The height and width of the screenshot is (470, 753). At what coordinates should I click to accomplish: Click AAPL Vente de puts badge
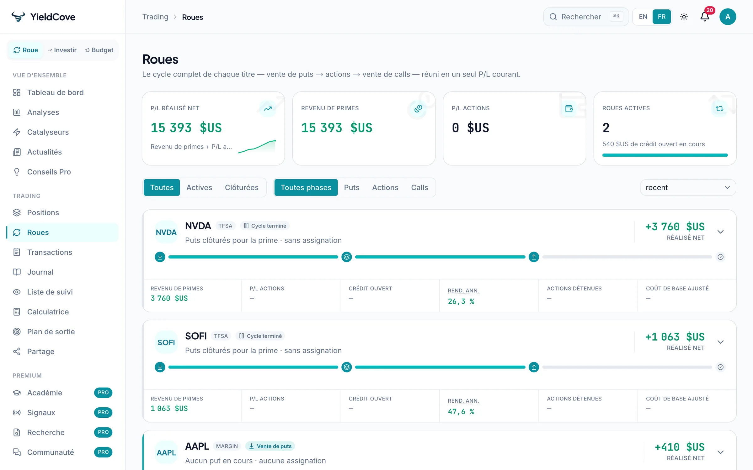pos(270,446)
